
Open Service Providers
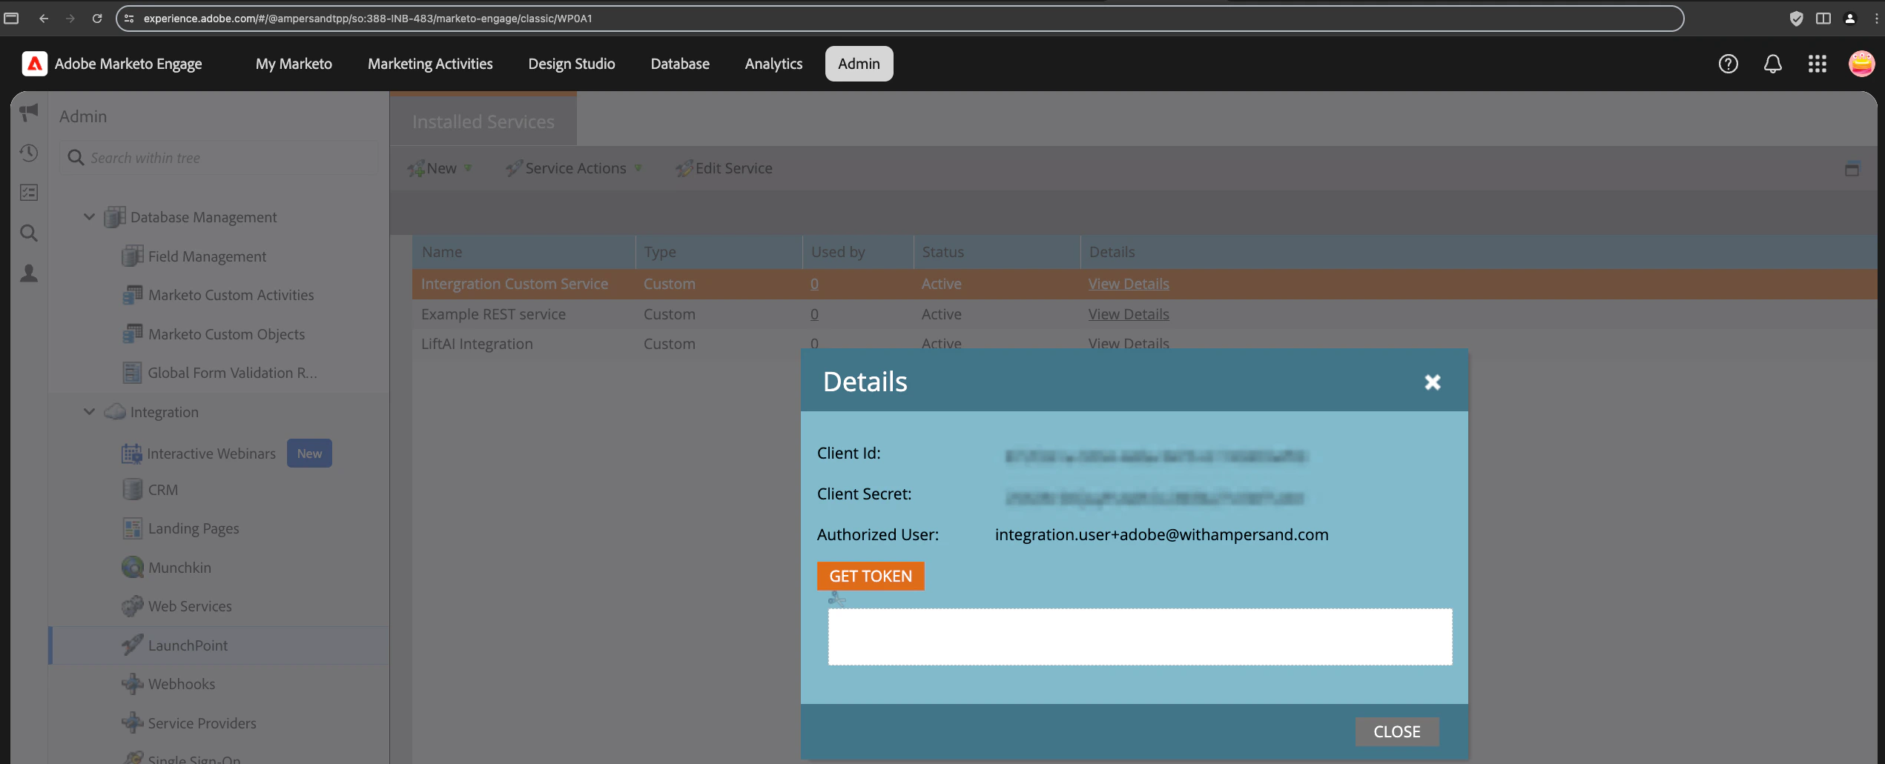(x=189, y=723)
